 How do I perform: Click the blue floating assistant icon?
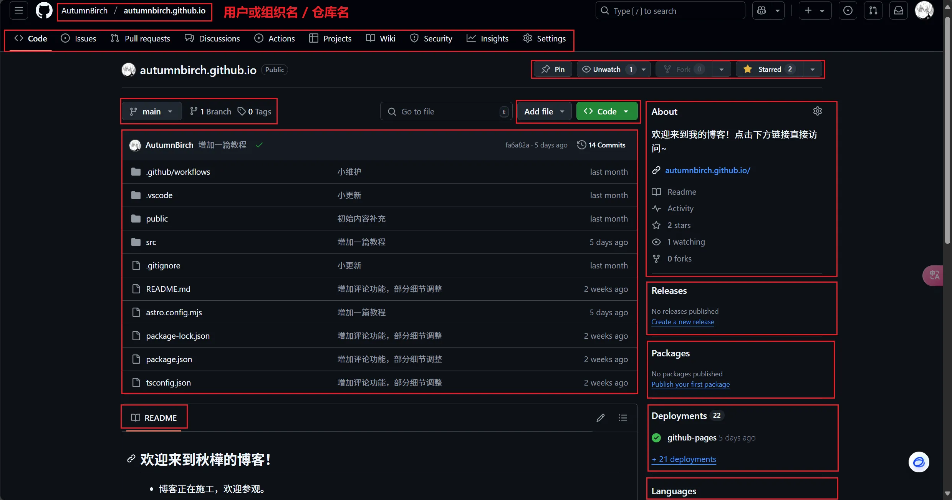click(x=919, y=462)
